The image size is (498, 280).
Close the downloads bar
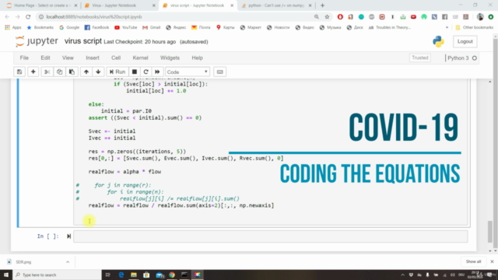pyautogui.click(x=492, y=261)
